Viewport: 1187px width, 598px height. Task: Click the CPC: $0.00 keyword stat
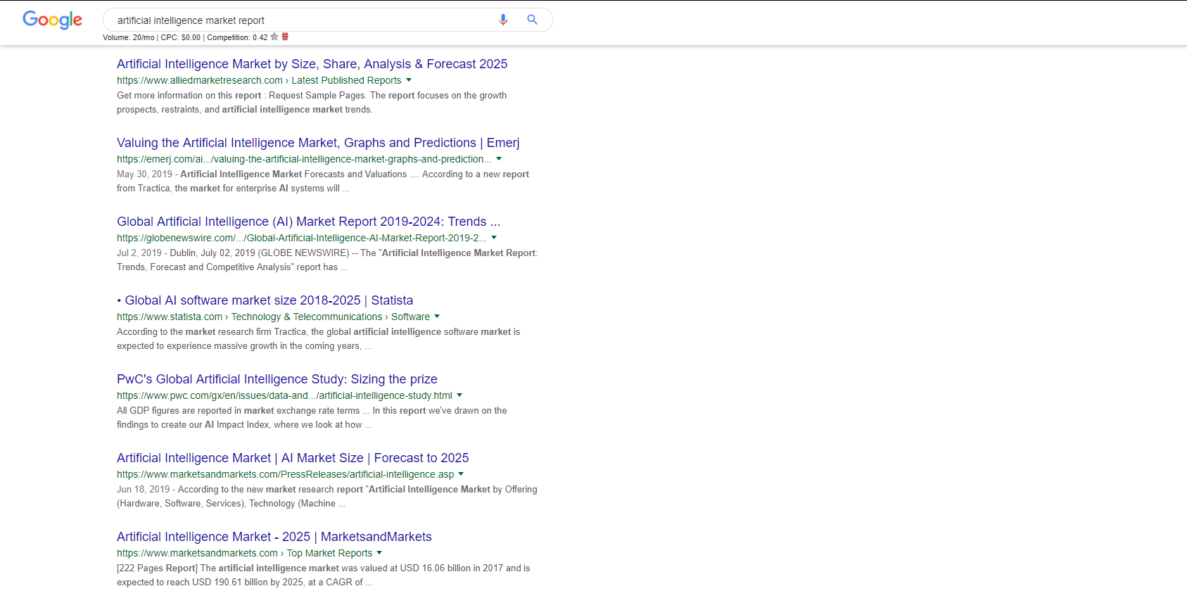[180, 37]
